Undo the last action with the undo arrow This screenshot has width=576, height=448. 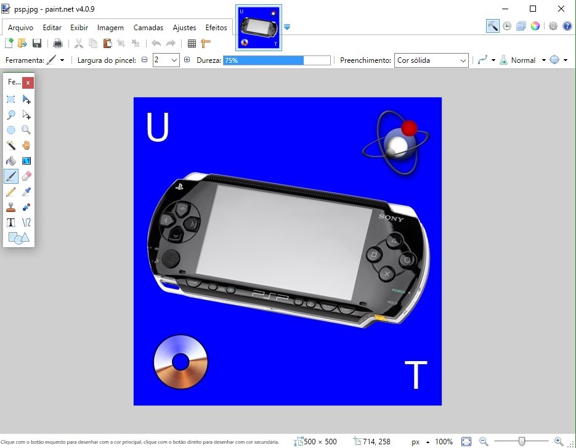(156, 43)
